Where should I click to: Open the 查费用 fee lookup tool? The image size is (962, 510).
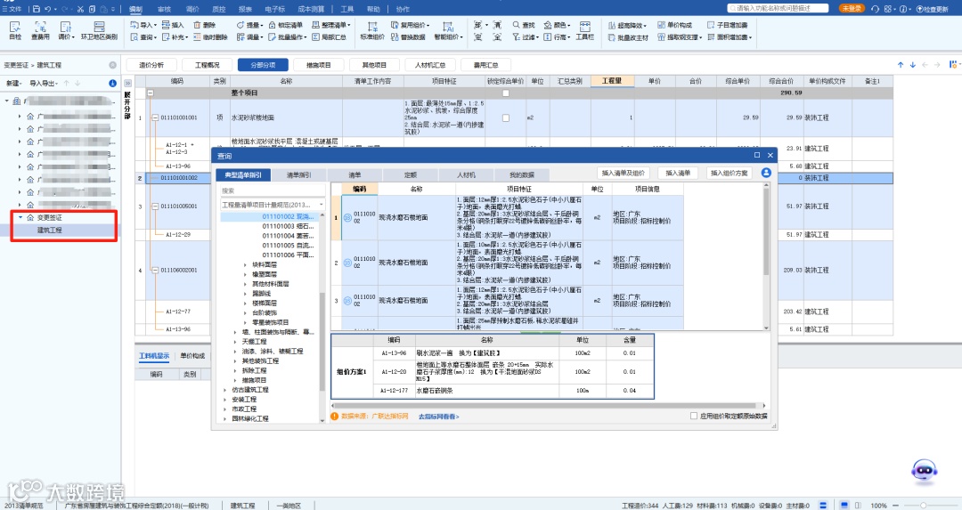click(x=40, y=30)
